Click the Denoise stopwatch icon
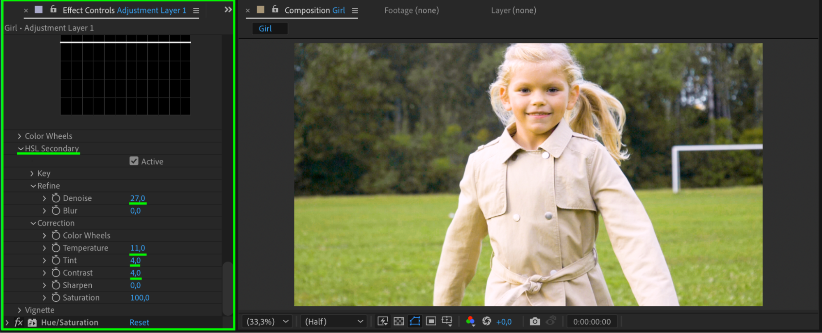822x333 pixels. coord(56,198)
